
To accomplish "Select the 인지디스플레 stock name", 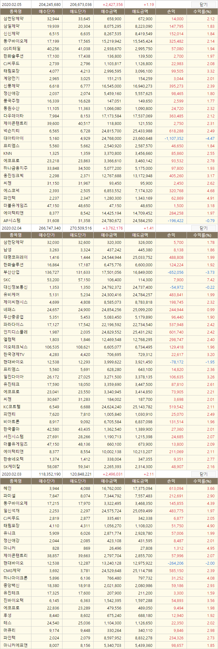I will [16, 332].
